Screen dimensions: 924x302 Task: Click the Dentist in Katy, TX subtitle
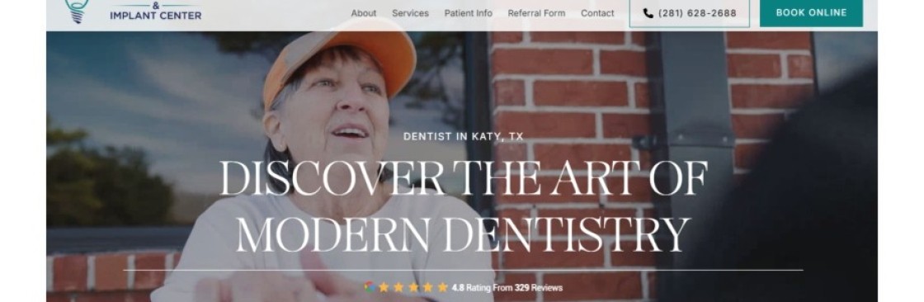463,136
